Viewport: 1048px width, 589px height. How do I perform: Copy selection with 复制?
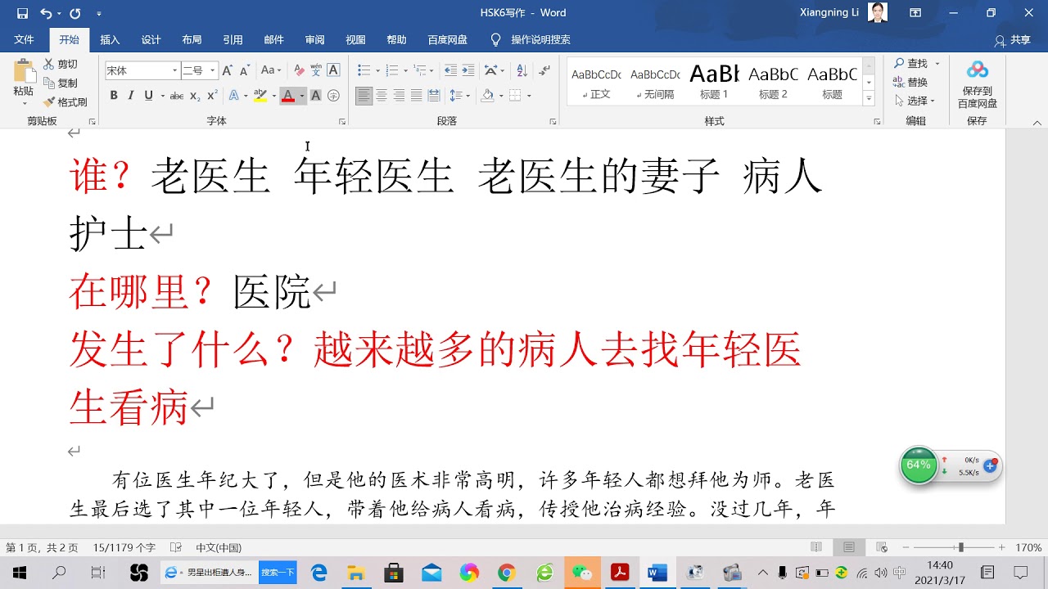(x=61, y=83)
